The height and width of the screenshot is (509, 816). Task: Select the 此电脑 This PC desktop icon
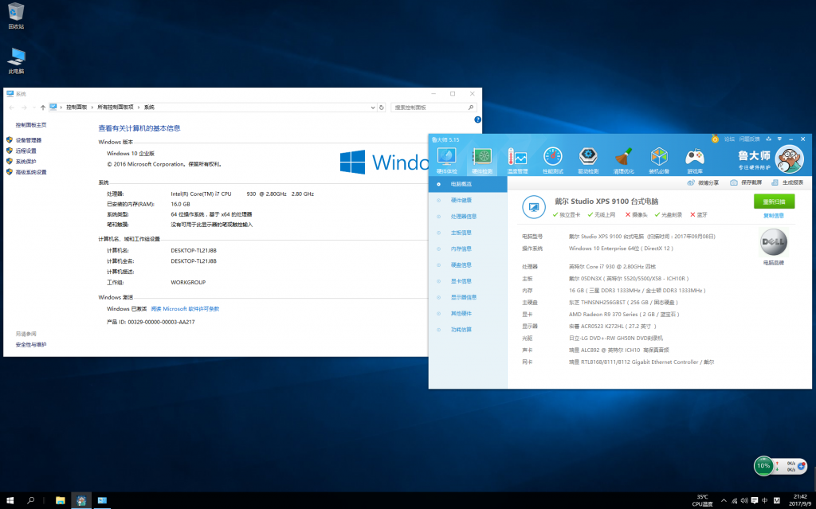[16, 61]
